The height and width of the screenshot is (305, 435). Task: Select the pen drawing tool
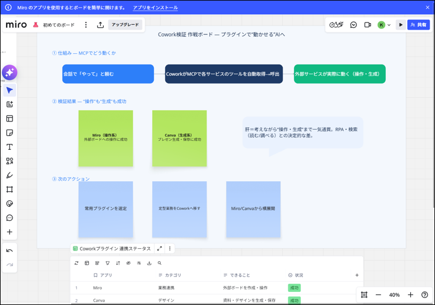(9, 175)
